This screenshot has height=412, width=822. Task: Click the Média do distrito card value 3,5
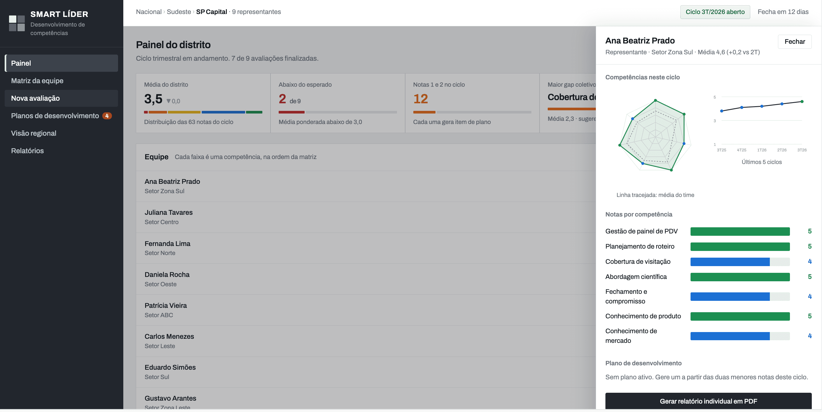pyautogui.click(x=153, y=99)
